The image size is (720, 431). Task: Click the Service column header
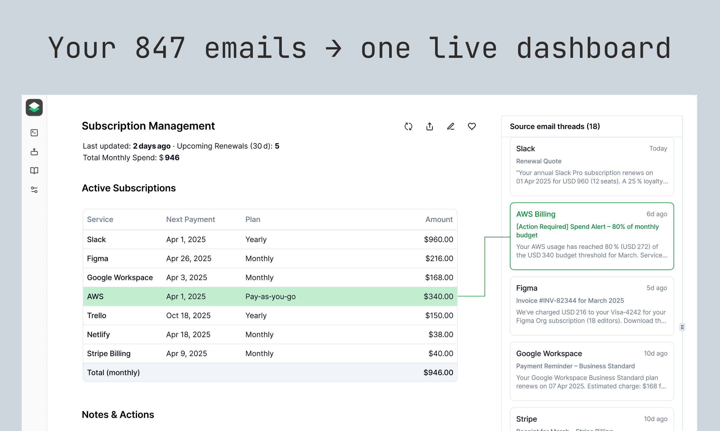pos(100,219)
